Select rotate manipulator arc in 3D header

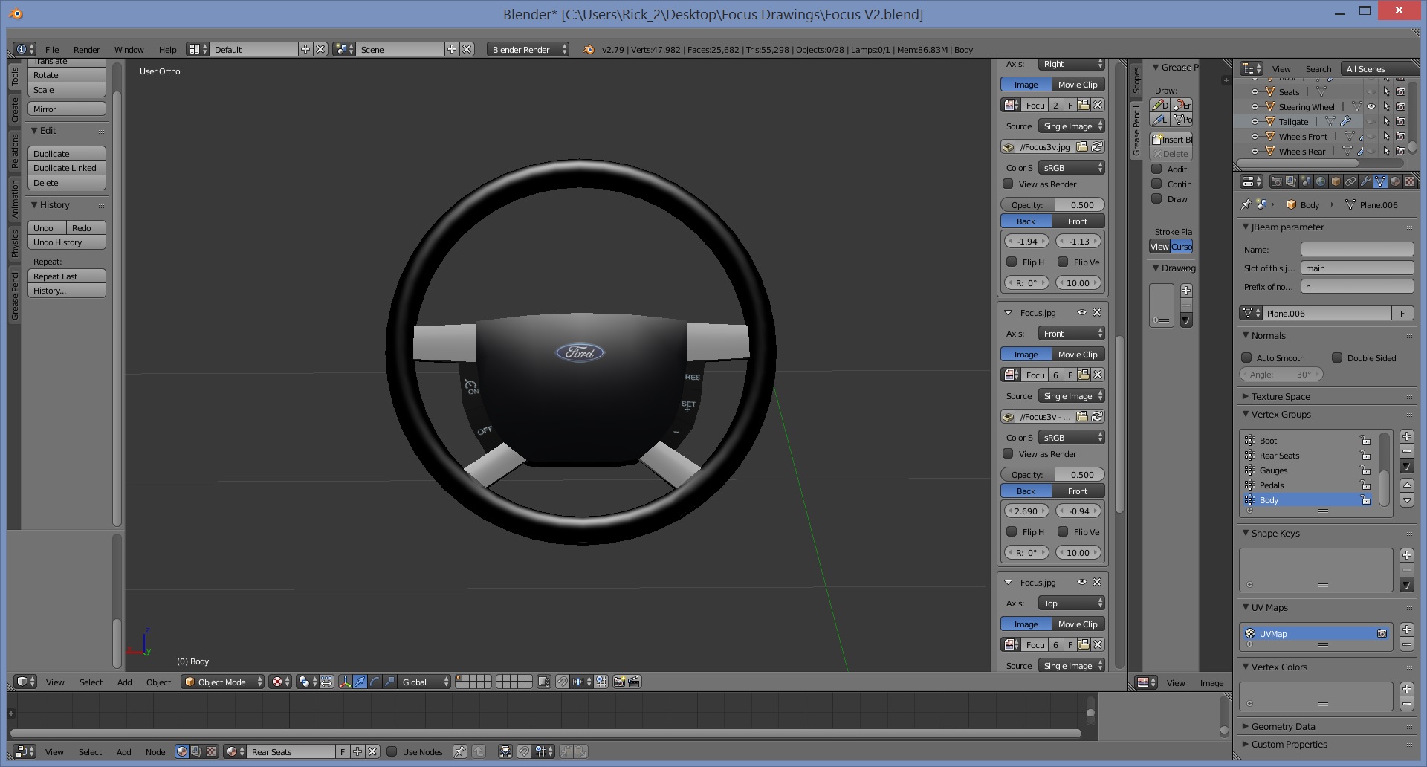coord(375,682)
